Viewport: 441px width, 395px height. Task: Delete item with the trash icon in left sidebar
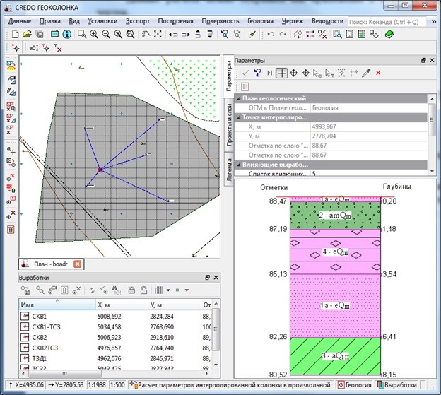[11, 230]
